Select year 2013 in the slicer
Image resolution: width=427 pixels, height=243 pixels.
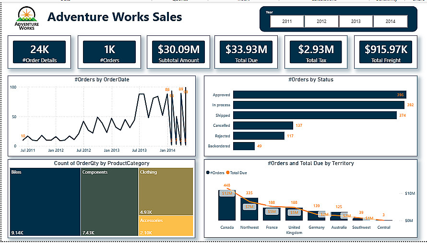[x=356, y=21]
